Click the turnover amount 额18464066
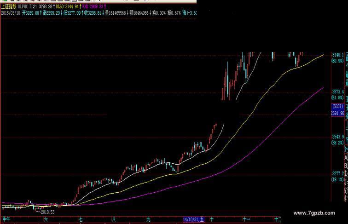Viewport: 348px width, 224px height. (140, 13)
